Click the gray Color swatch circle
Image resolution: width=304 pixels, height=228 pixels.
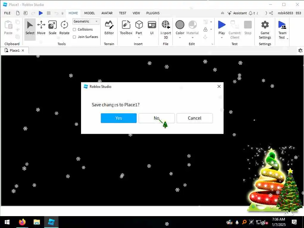(180, 25)
